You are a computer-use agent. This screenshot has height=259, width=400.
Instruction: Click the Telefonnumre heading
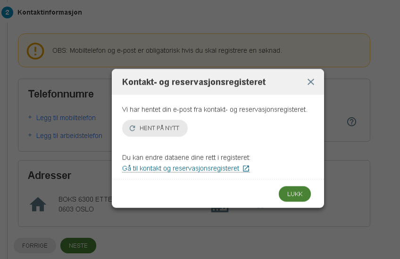pyautogui.click(x=61, y=94)
